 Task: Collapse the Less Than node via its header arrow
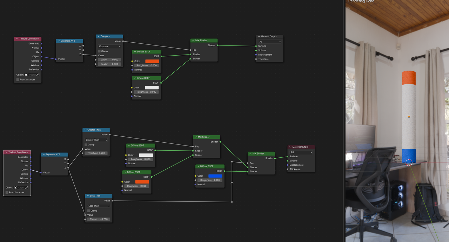coord(87,196)
